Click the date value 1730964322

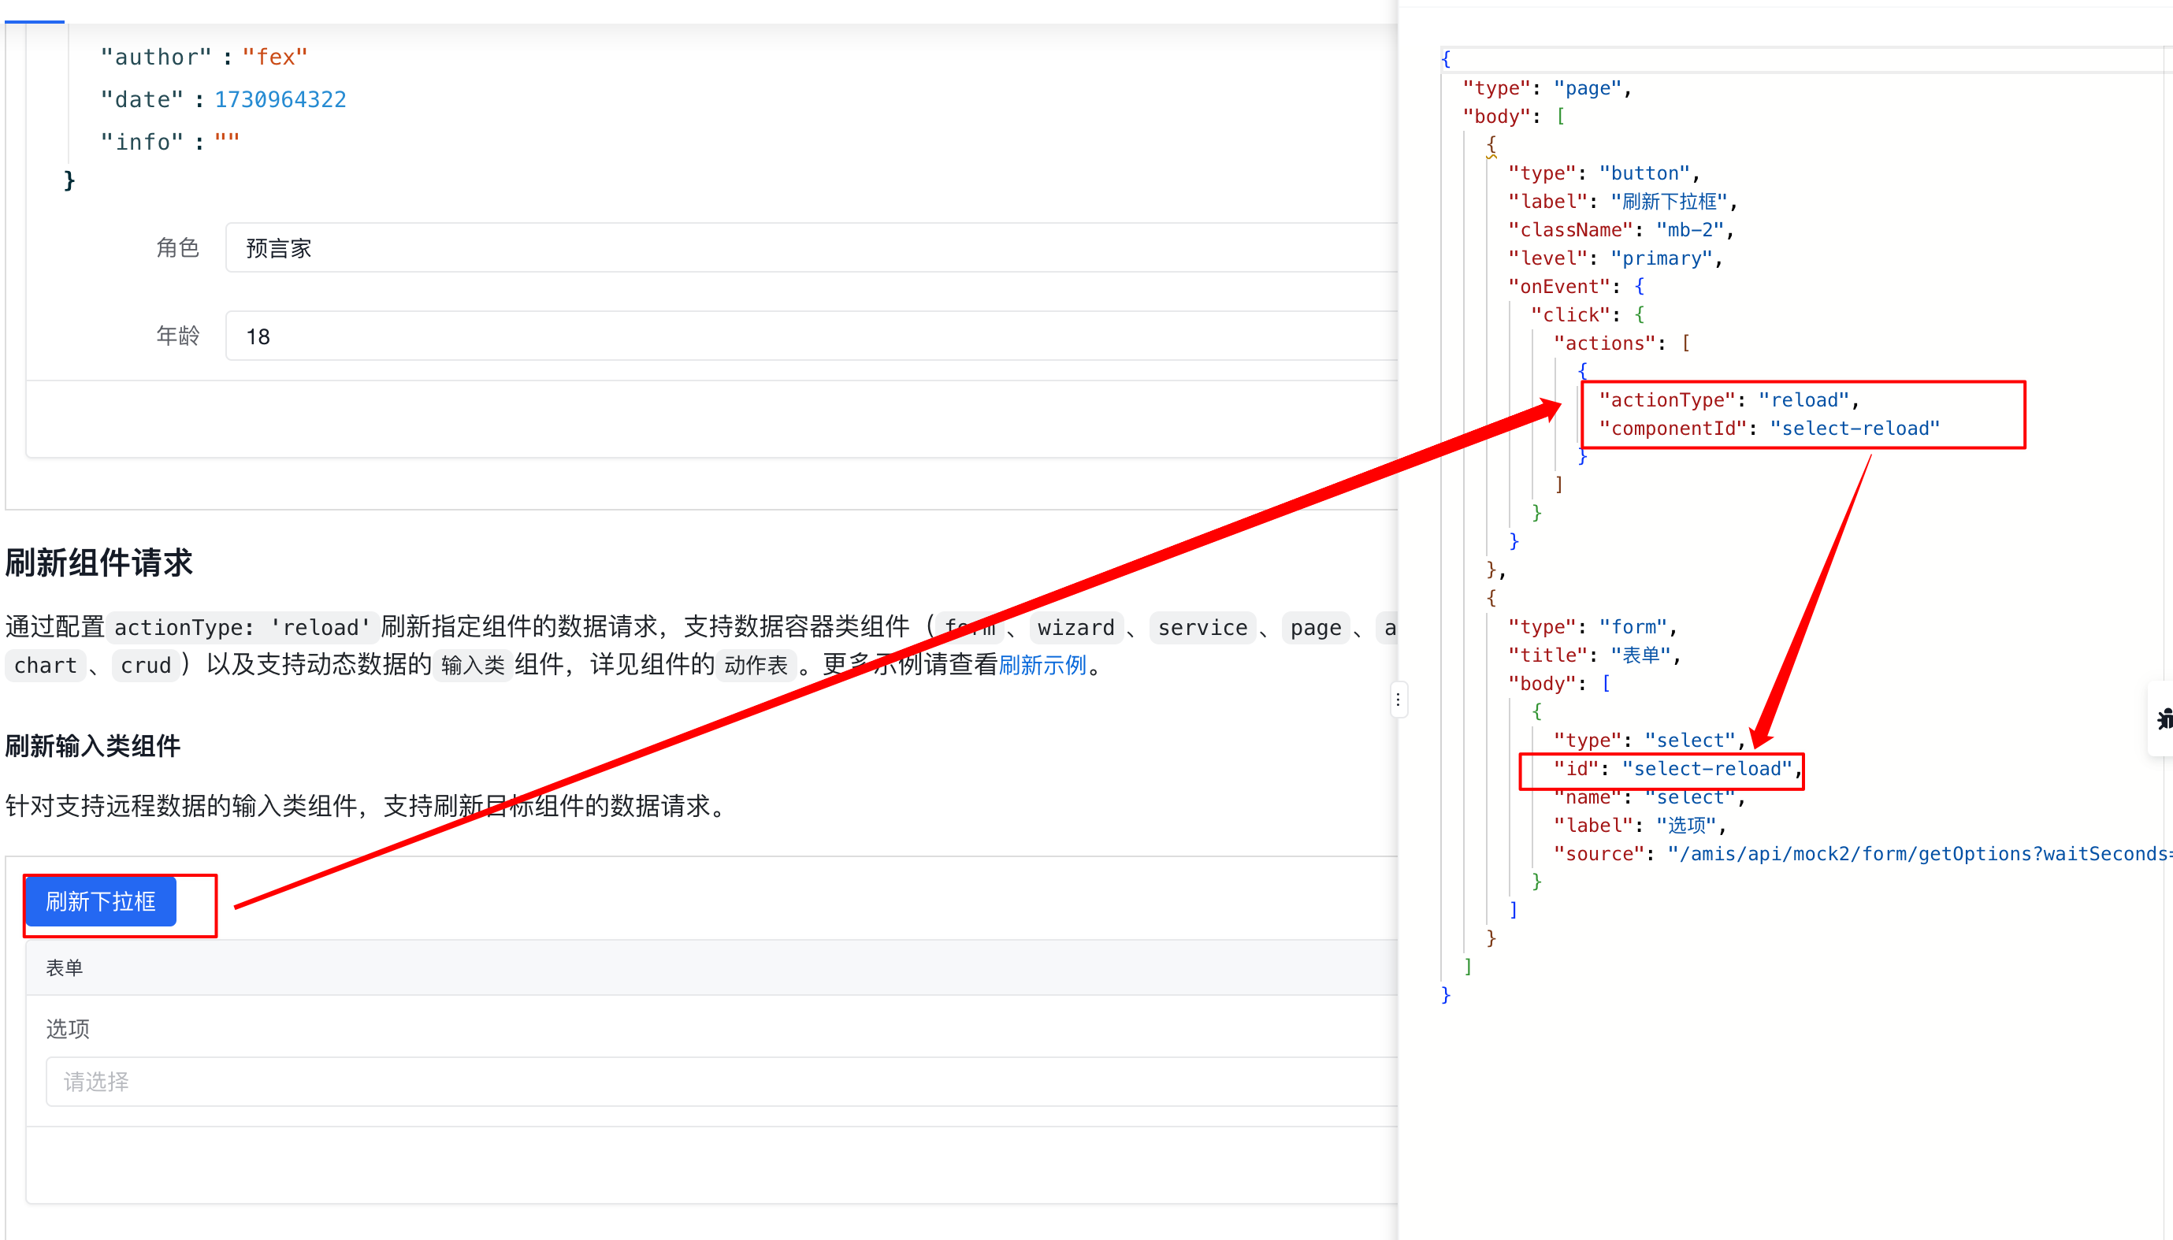(x=280, y=99)
